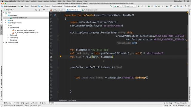The width and height of the screenshot is (191, 107).
Task: Open the Build tool window
Action: [x=16, y=103]
